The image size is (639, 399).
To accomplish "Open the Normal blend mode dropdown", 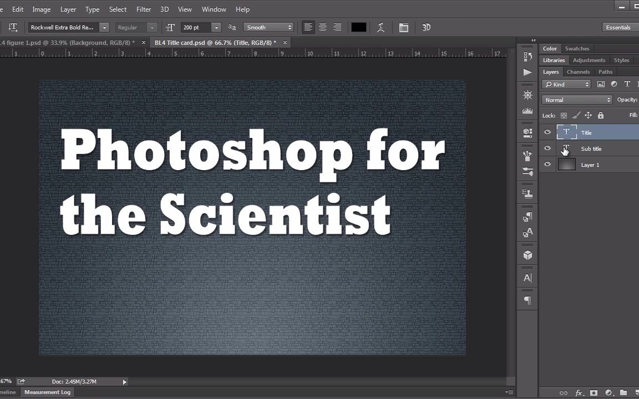I will (607, 100).
